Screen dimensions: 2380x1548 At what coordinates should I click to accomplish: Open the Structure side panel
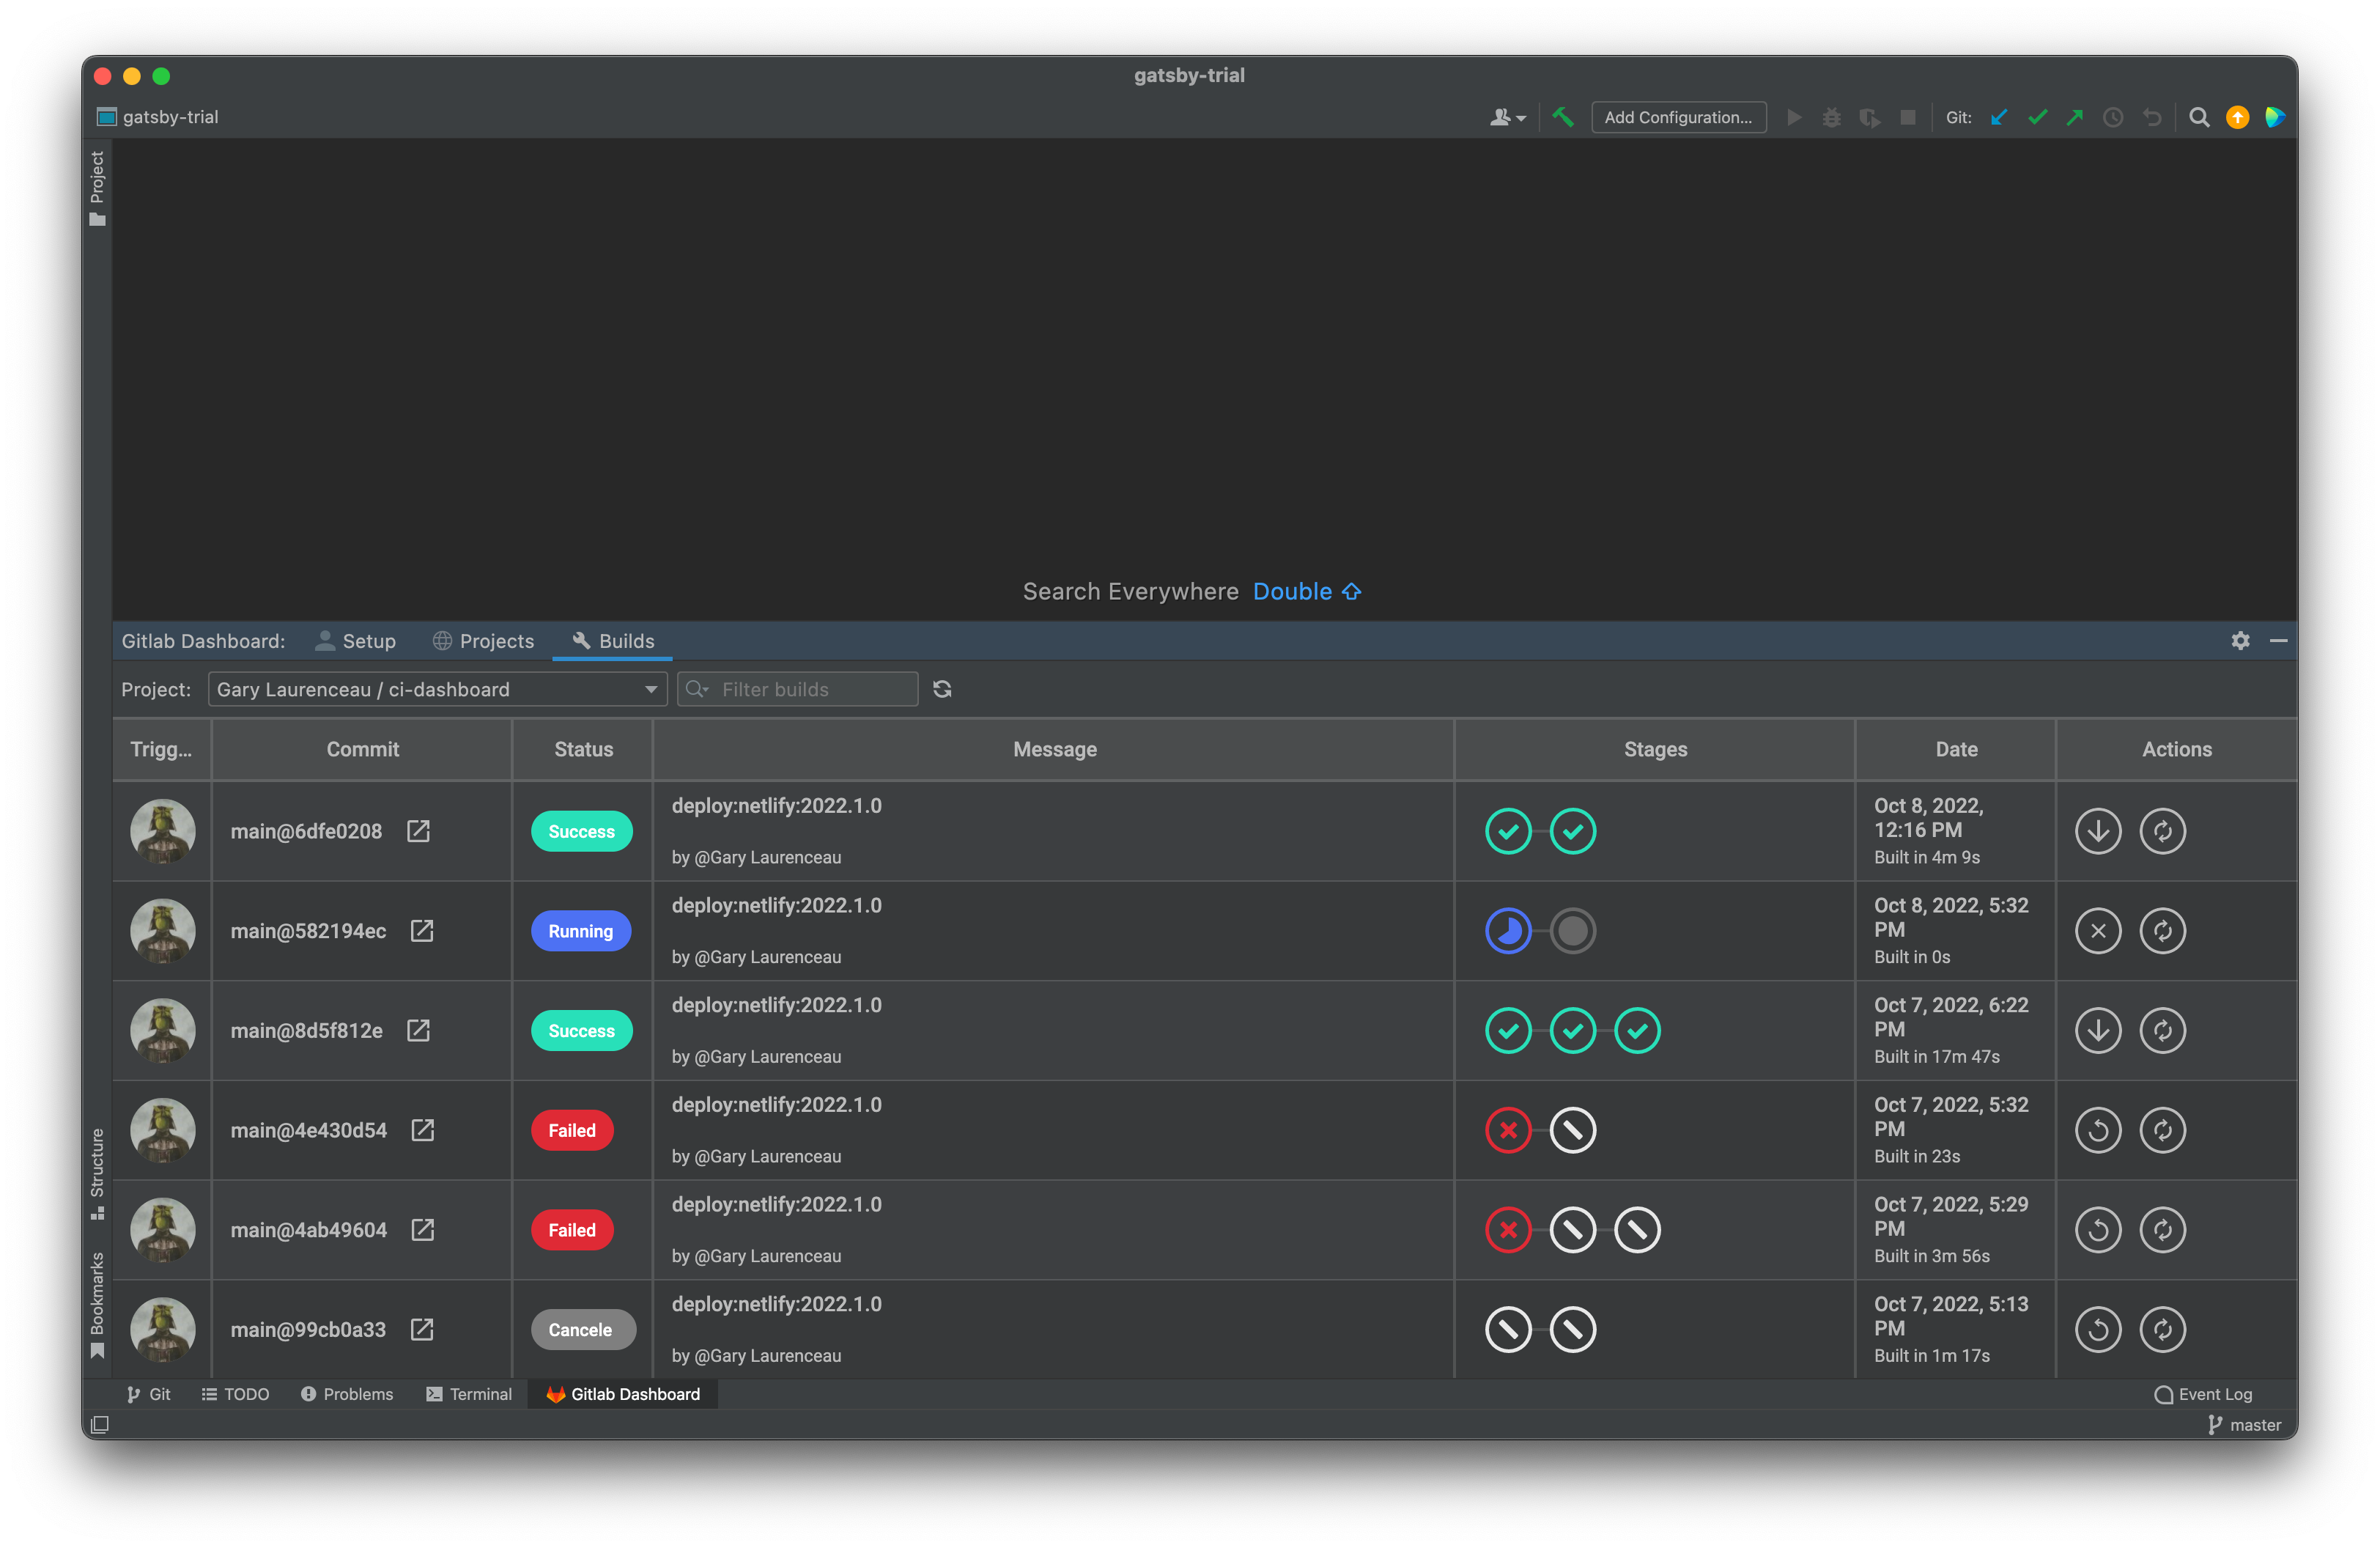(97, 1174)
